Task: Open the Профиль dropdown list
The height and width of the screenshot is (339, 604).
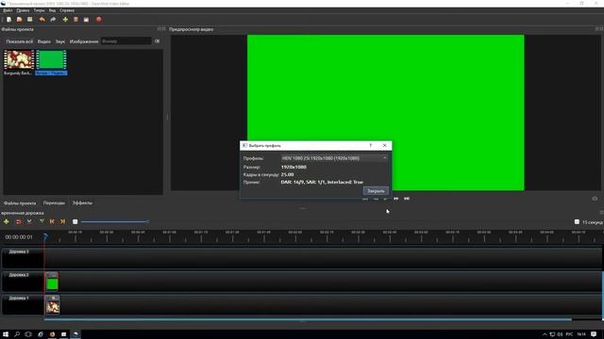Action: click(334, 158)
